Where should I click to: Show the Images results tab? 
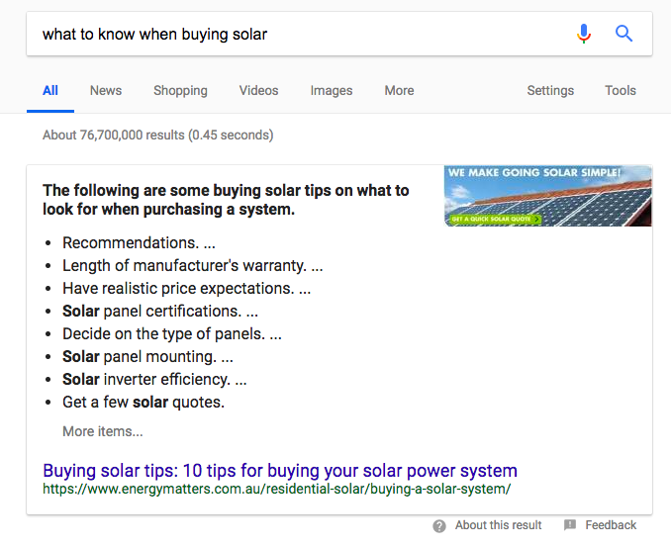point(332,90)
